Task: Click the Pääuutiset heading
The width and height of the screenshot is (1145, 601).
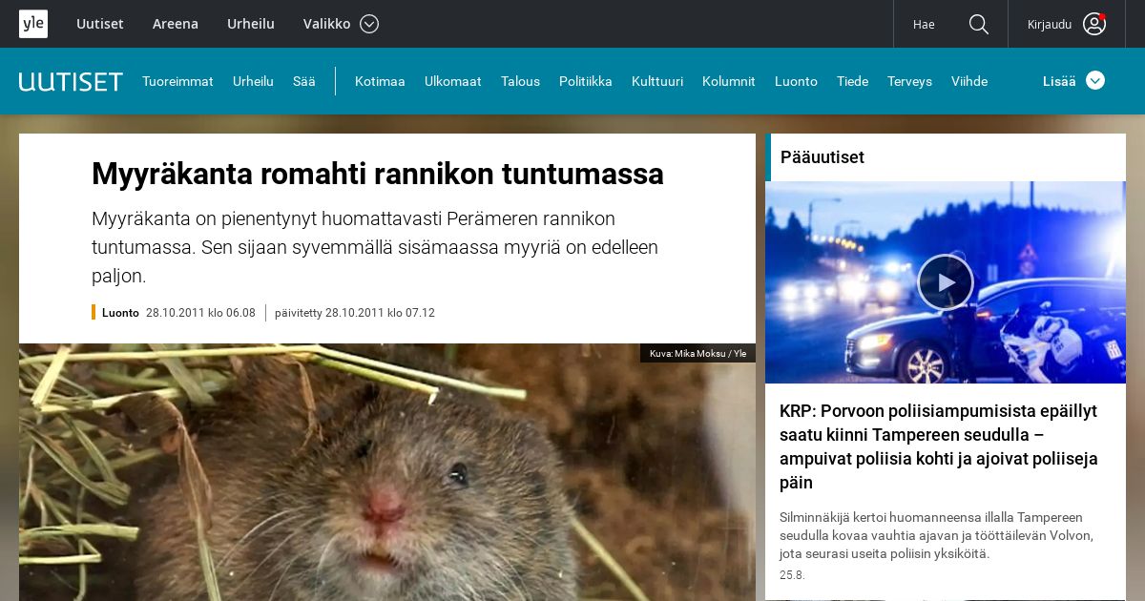Action: click(822, 157)
